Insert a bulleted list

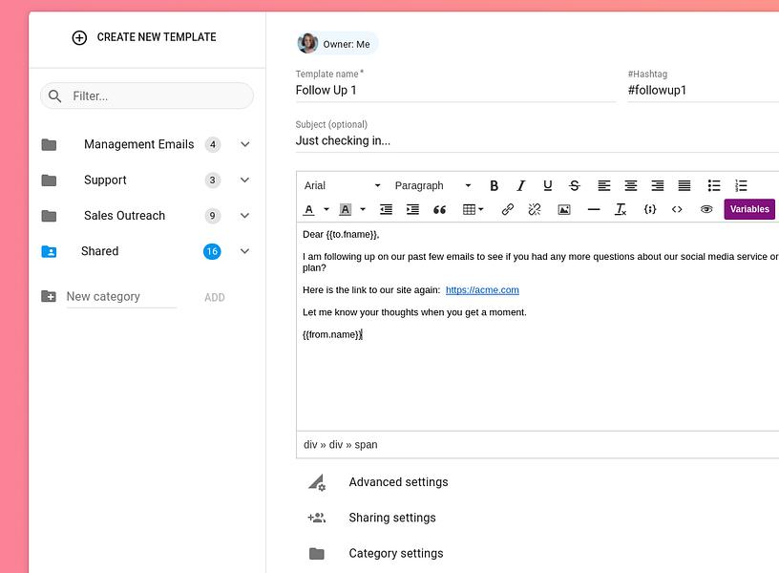pyautogui.click(x=714, y=186)
